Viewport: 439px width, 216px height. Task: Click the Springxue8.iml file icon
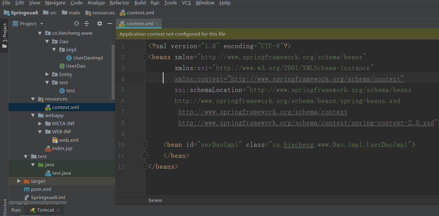[x=27, y=198]
